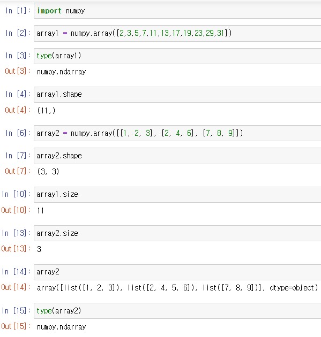Select the array1 definition cell
Viewport: 321px width, 337px height.
click(x=177, y=33)
